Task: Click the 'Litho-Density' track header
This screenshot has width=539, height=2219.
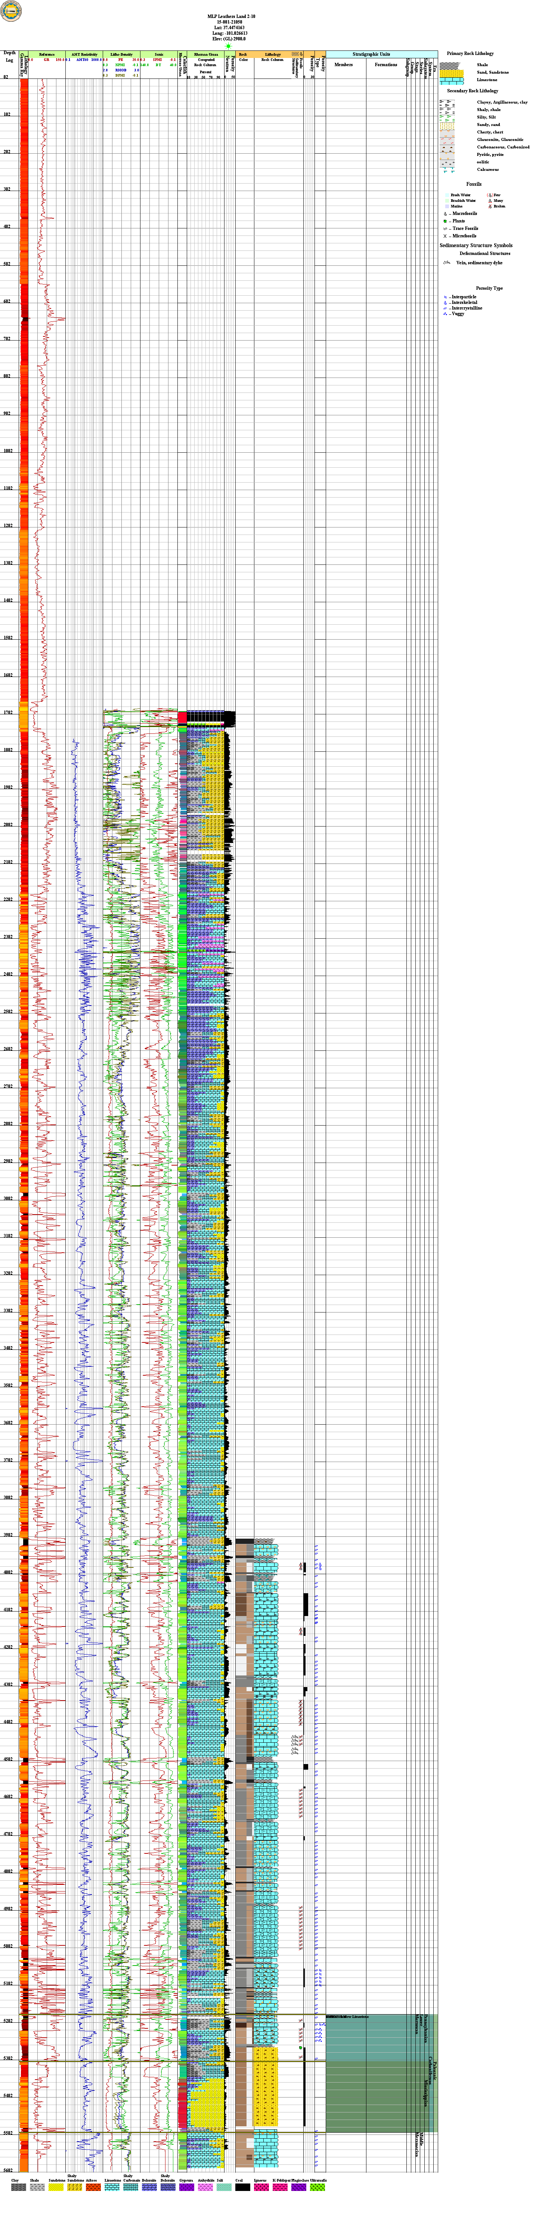Action: tap(121, 54)
